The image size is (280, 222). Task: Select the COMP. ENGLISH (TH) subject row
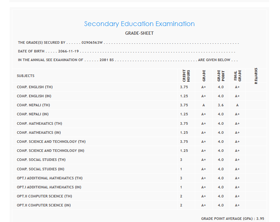tap(35, 87)
